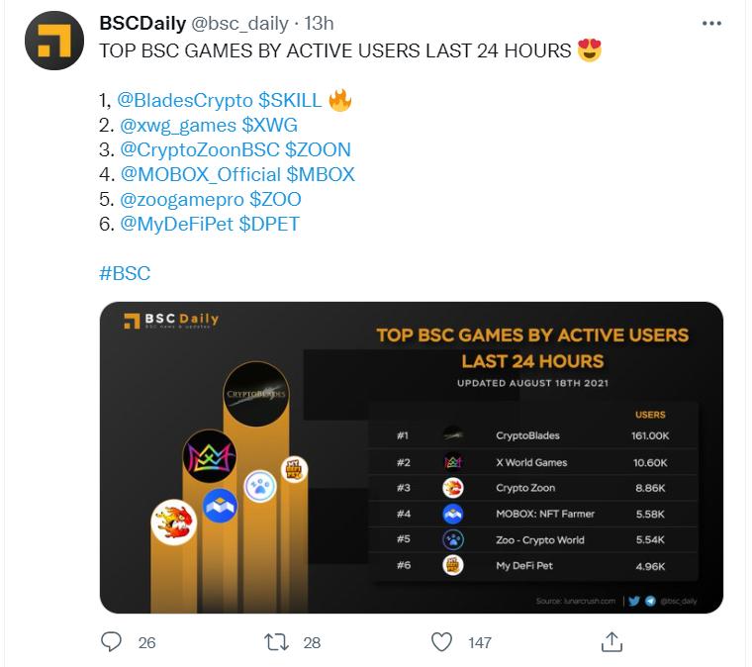
Task: Open the share tweet icon
Action: [x=612, y=642]
